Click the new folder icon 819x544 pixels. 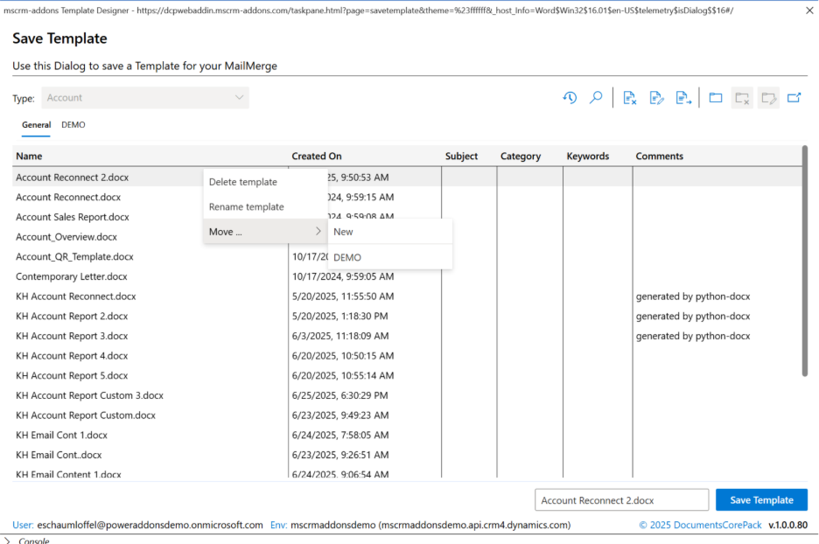coord(716,98)
